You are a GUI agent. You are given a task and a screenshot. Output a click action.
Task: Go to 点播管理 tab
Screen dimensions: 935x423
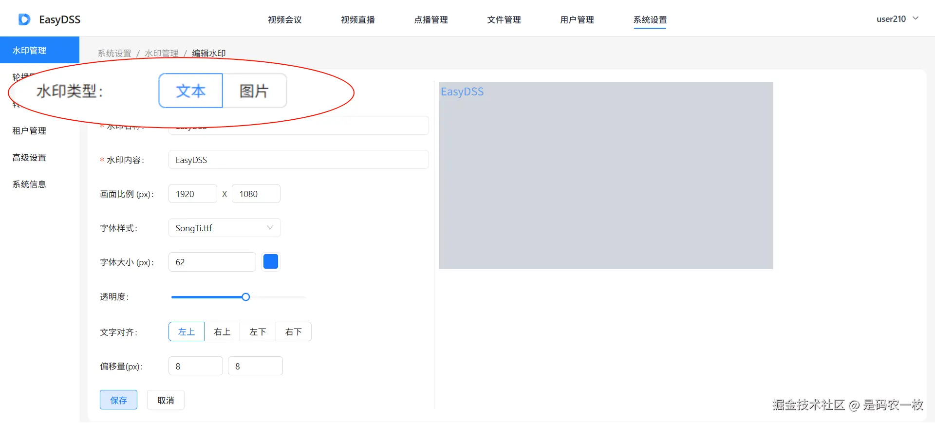(431, 20)
